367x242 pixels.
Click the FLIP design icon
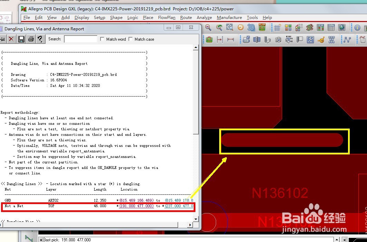(262, 27)
